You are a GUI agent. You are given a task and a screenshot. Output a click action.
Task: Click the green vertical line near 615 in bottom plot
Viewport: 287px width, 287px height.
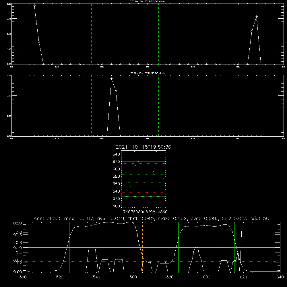pos(234,247)
